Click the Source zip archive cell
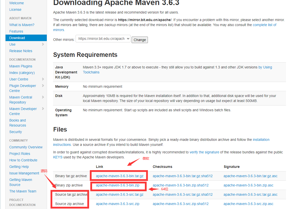This screenshot has height=209, width=289. tap(70, 204)
